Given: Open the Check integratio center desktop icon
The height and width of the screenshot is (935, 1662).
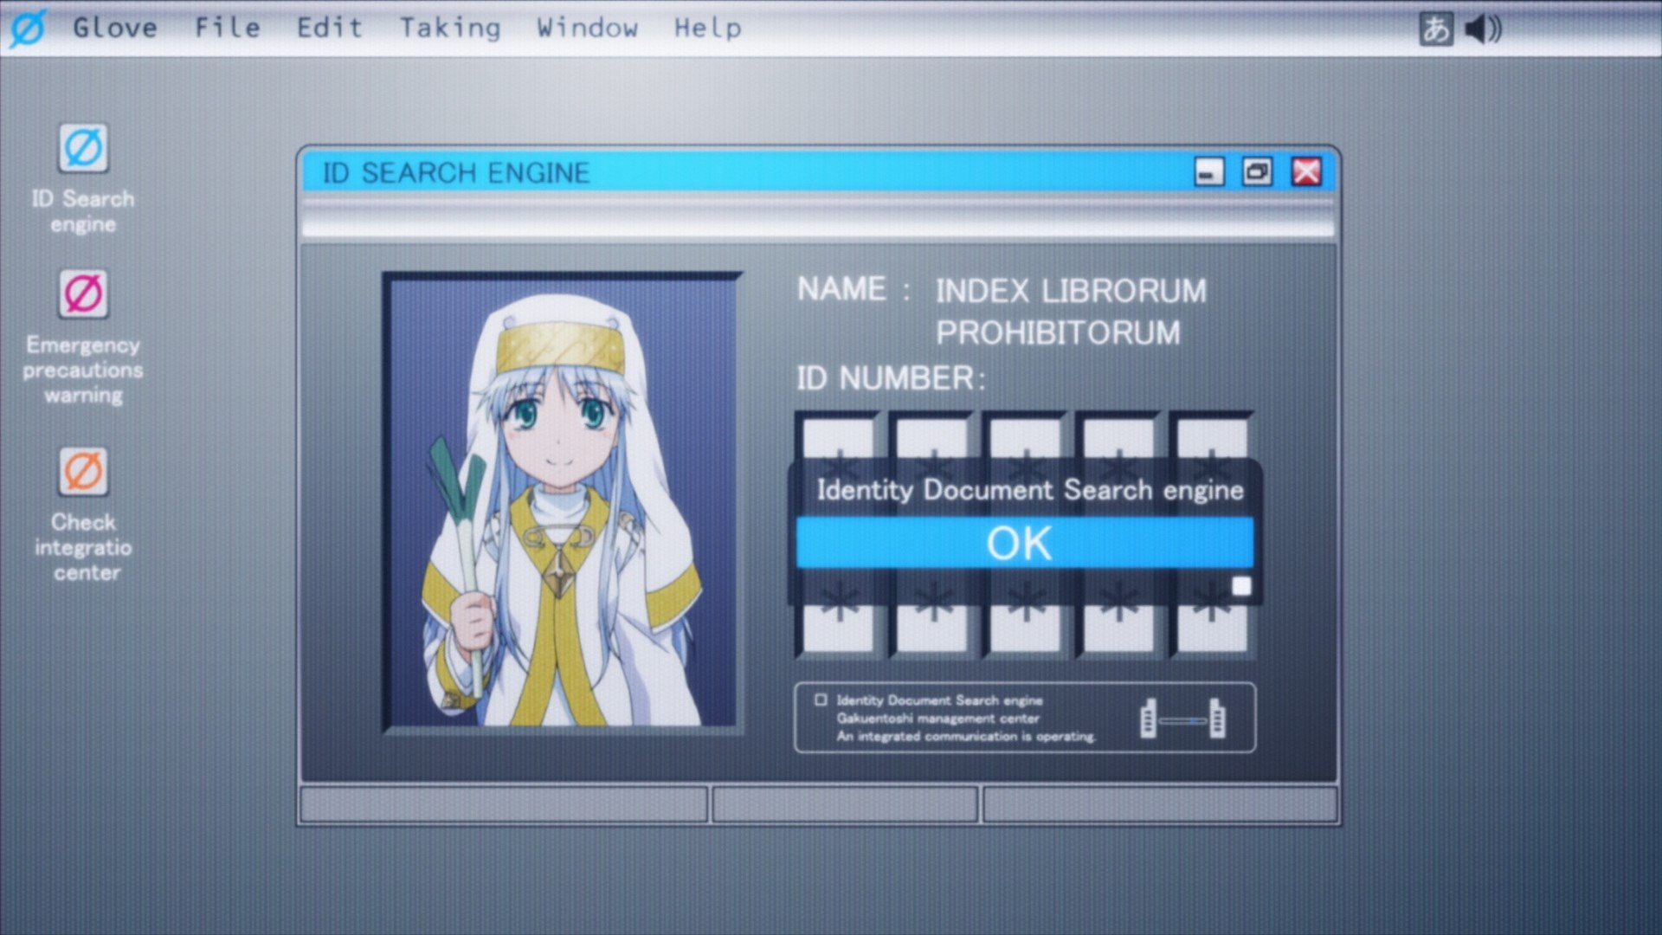Looking at the screenshot, I should pyautogui.click(x=83, y=472).
